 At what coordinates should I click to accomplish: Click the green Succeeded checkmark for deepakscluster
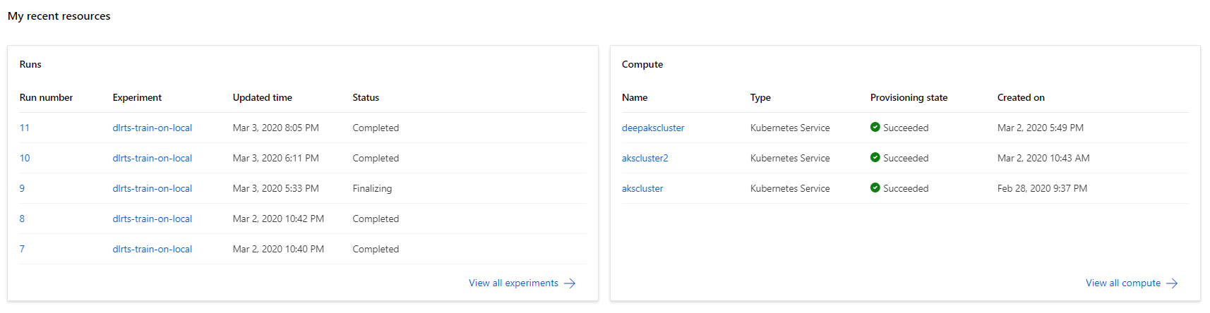point(875,128)
